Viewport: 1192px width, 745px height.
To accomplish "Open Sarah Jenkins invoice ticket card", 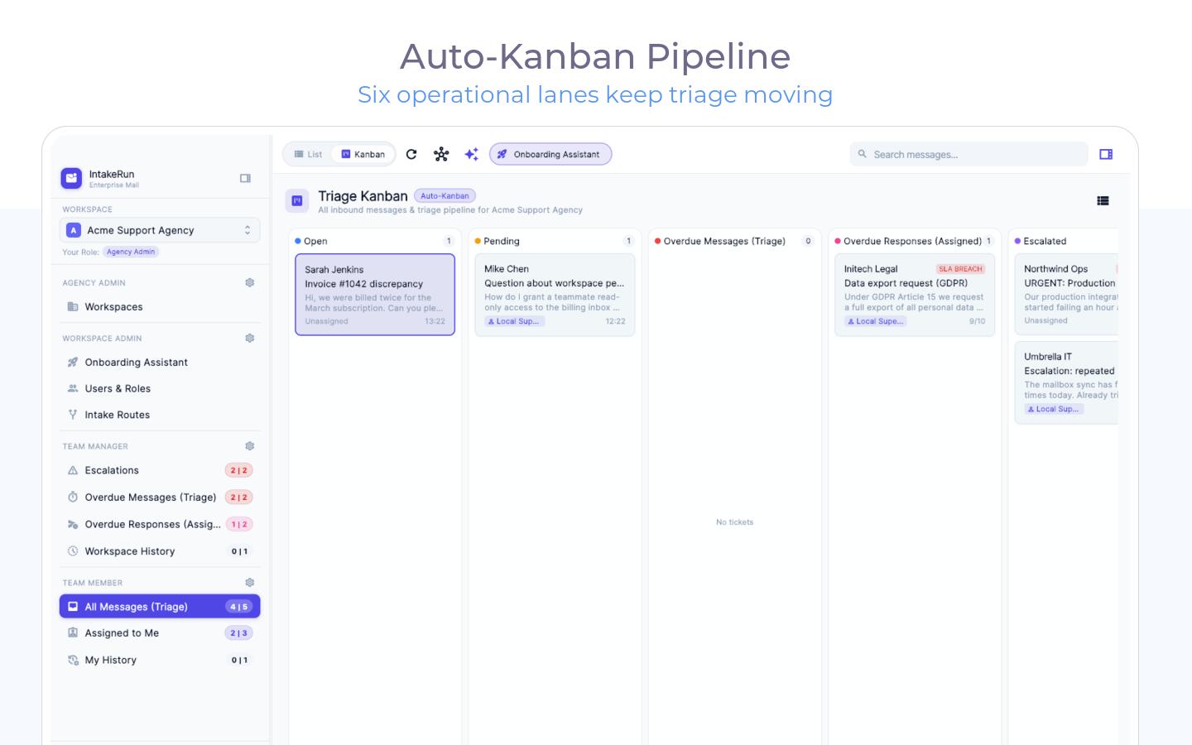I will coord(375,295).
